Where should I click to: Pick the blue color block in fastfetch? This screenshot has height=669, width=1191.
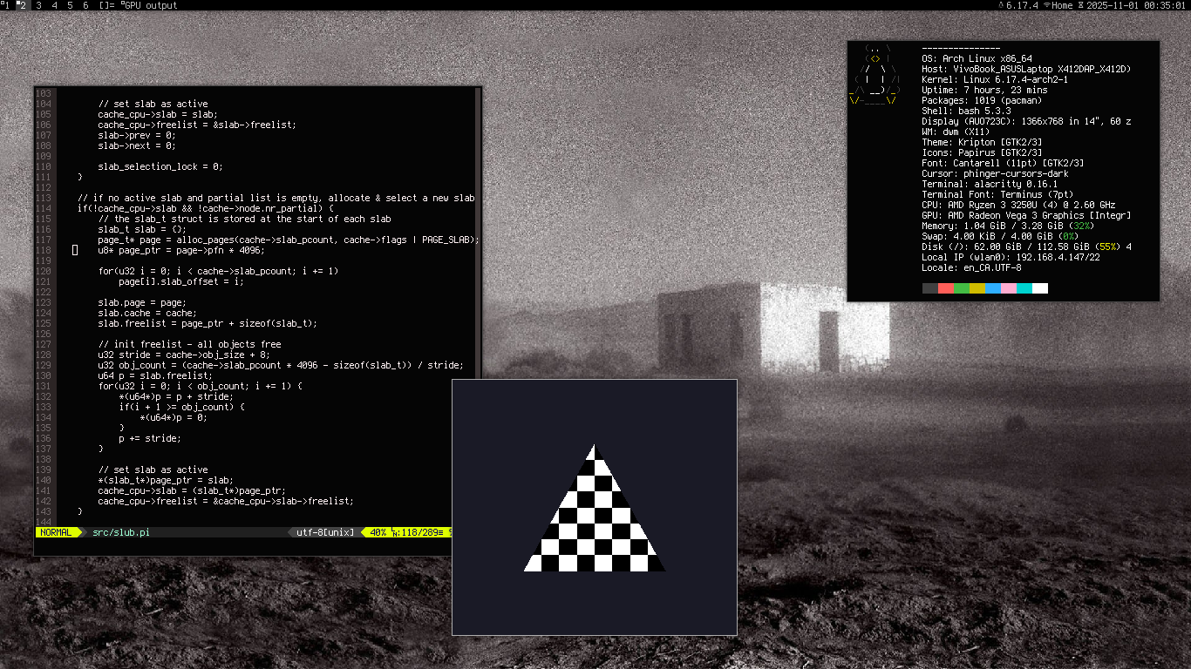click(x=993, y=288)
